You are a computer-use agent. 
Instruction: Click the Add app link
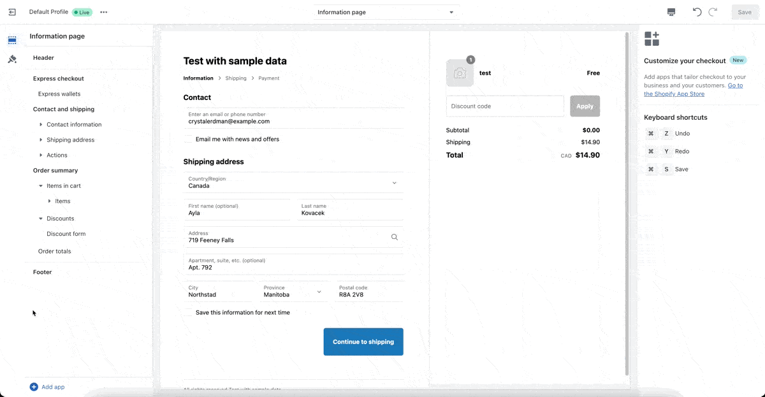tap(53, 387)
